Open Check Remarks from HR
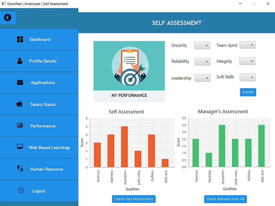 225,199
